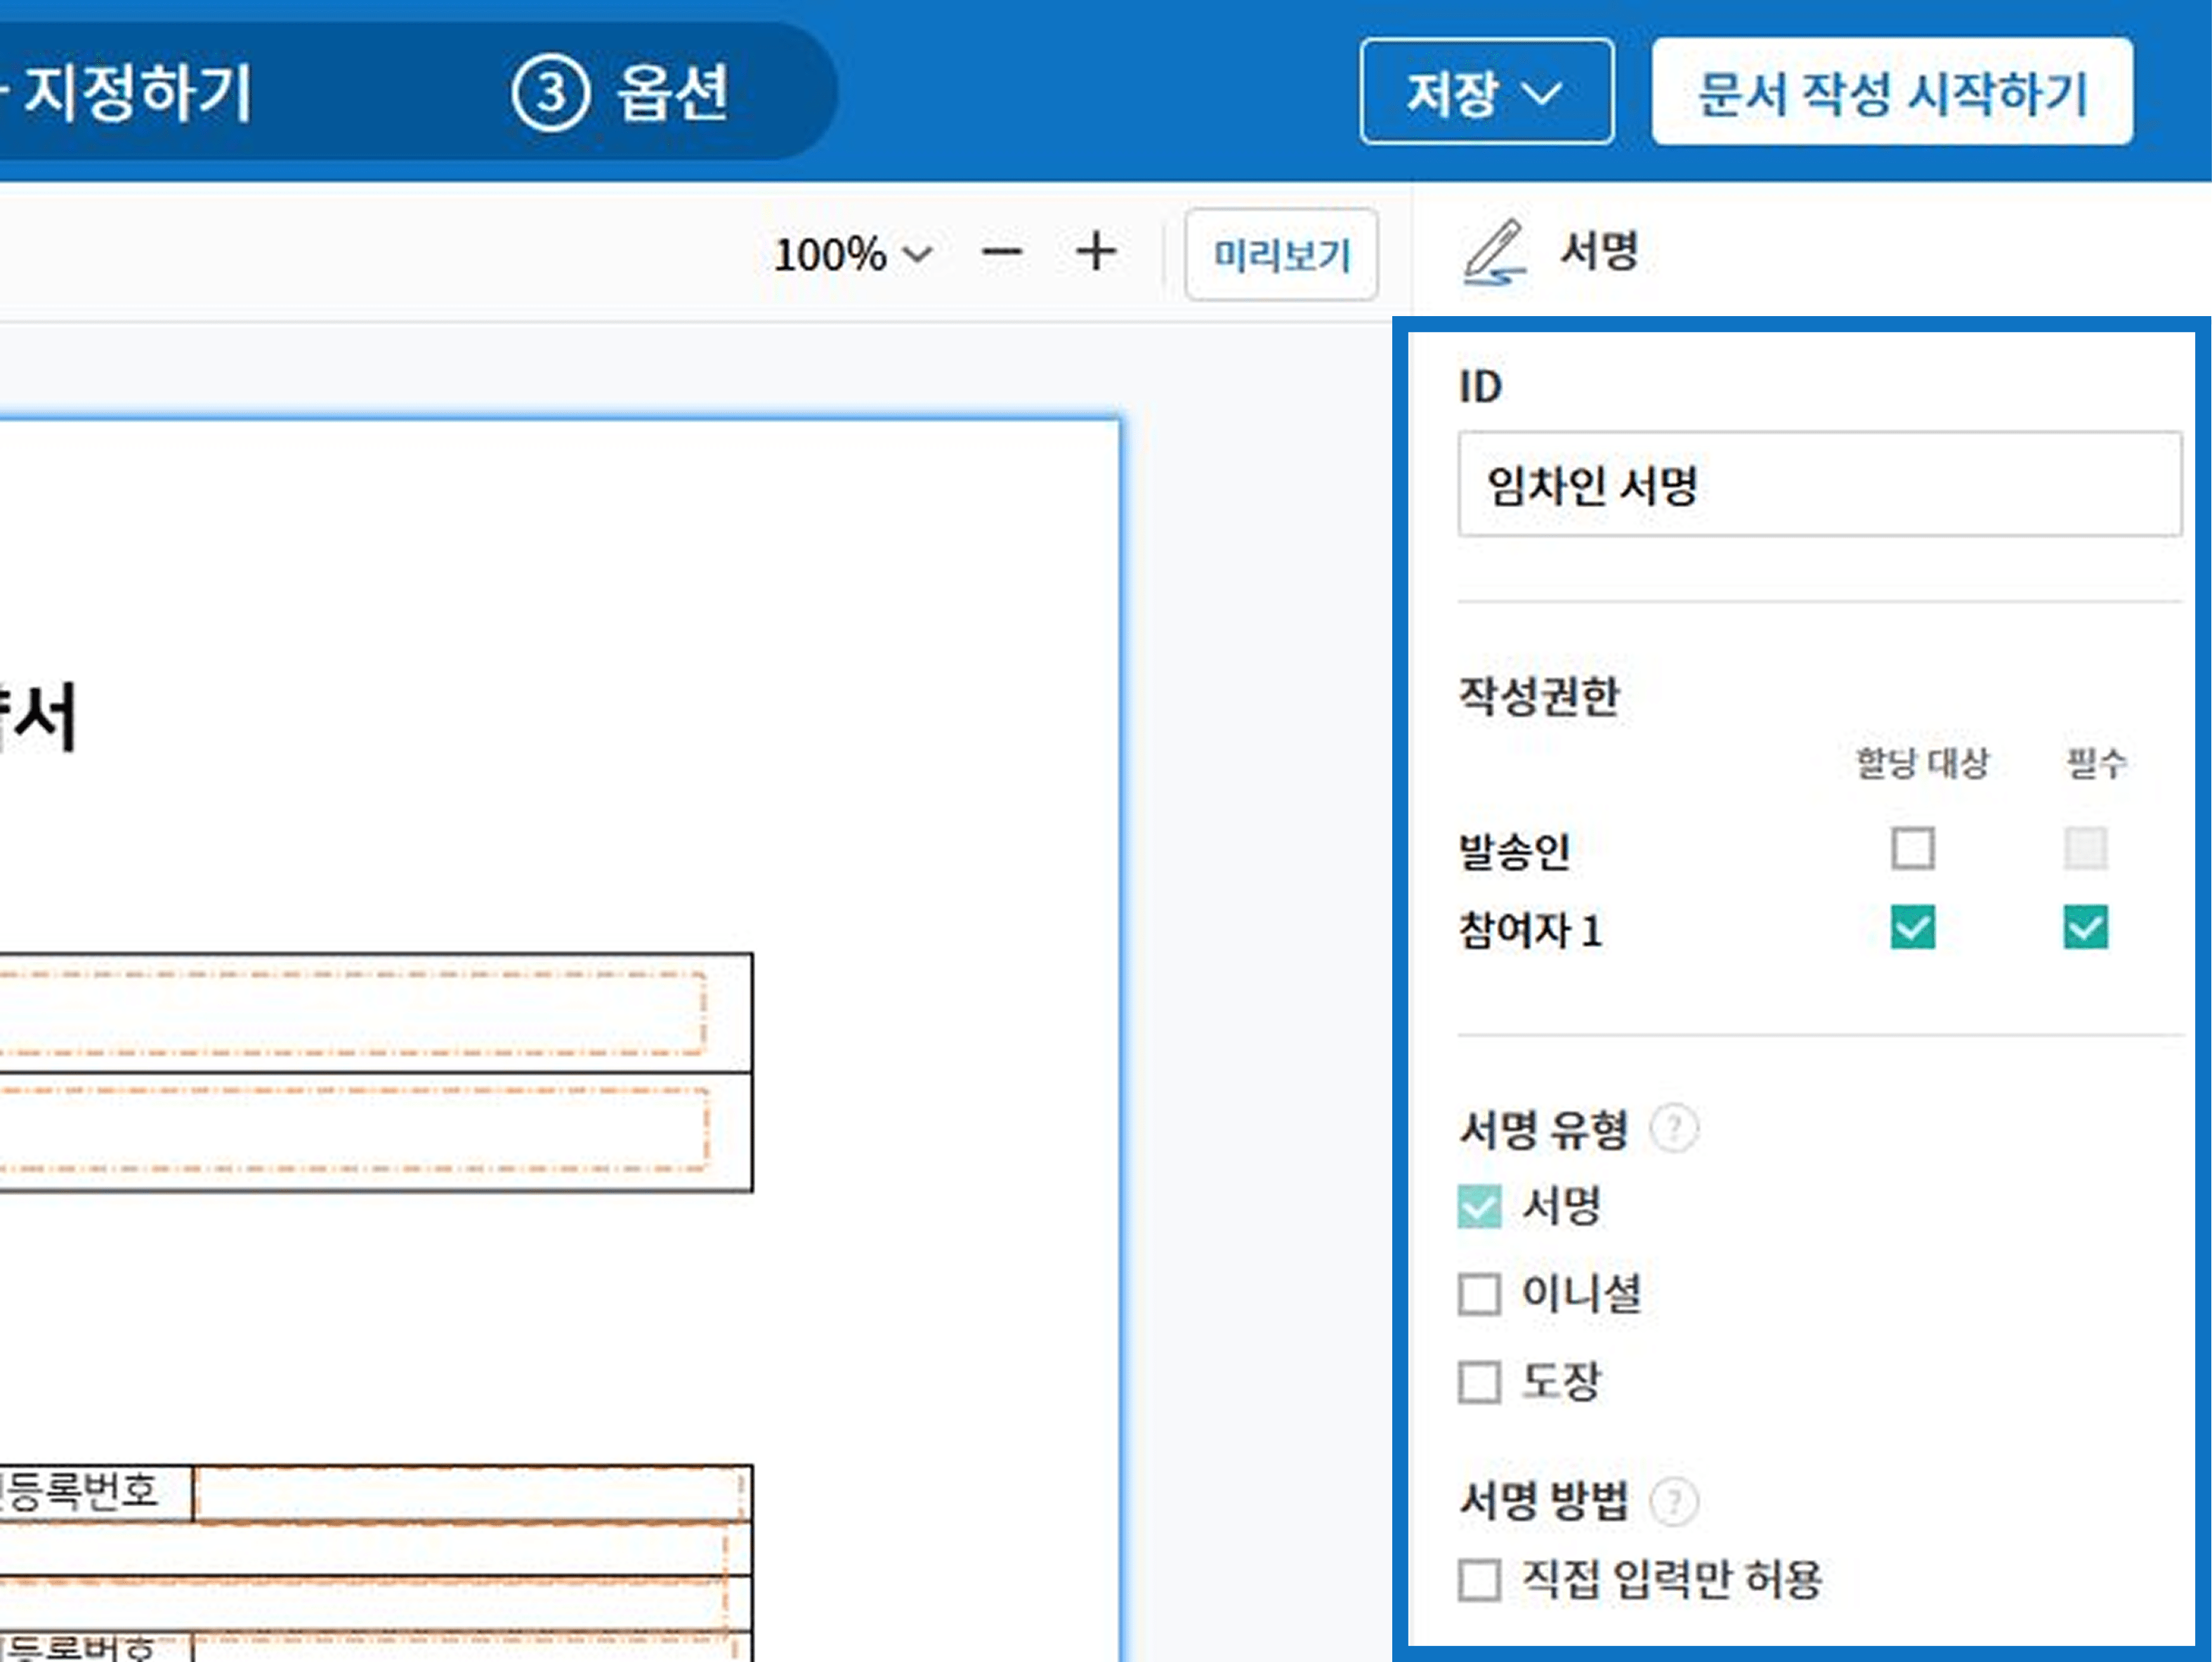Click the zoom out minus icon
The width and height of the screenshot is (2212, 1662).
[1001, 253]
